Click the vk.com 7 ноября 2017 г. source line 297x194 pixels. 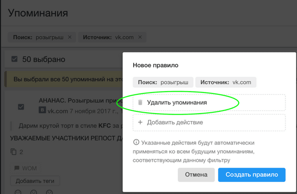point(85,111)
